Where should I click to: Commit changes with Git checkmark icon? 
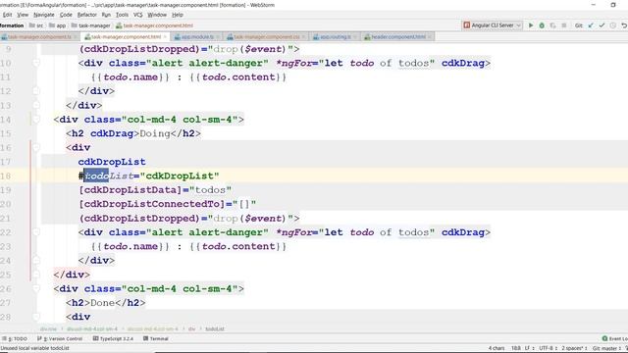(602, 25)
